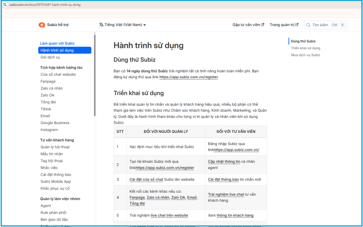The width and height of the screenshot is (363, 227).
Task: Open Mẫu tin nhắn sidebar item
Action: (52, 154)
